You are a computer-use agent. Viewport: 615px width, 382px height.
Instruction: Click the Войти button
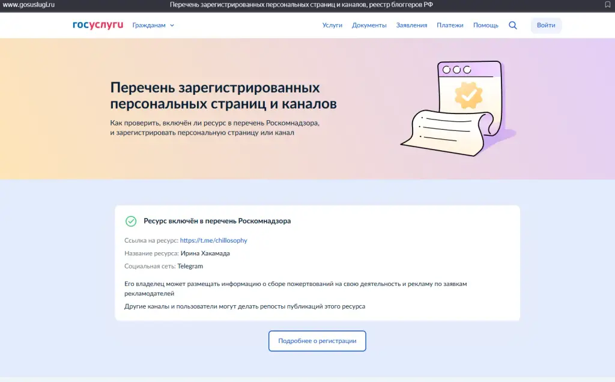click(x=546, y=25)
